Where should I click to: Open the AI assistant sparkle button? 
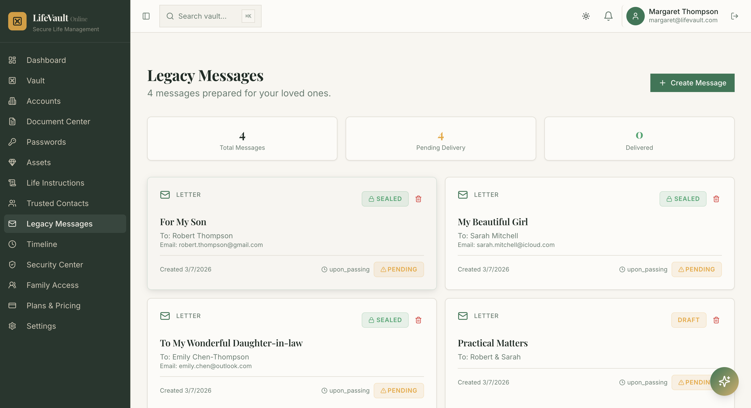click(x=724, y=381)
